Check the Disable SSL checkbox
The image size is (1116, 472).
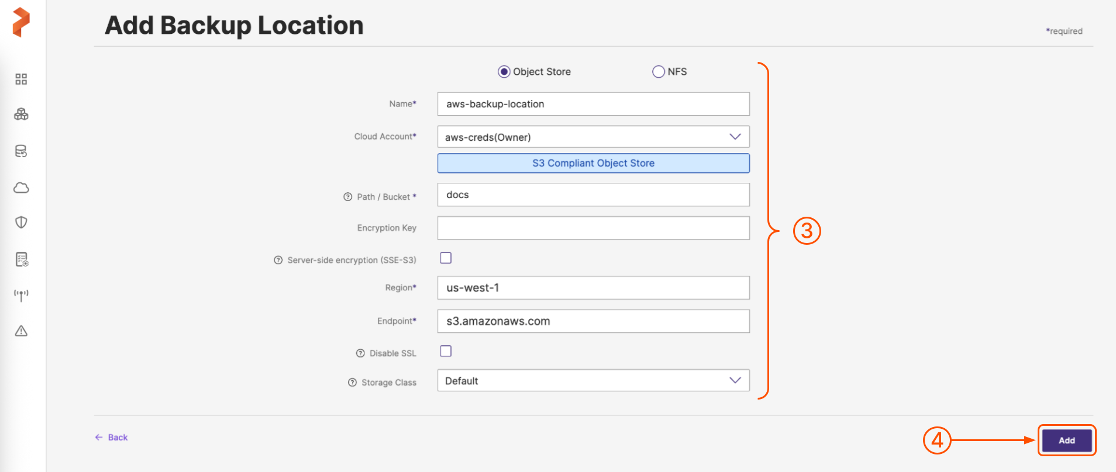click(x=446, y=351)
